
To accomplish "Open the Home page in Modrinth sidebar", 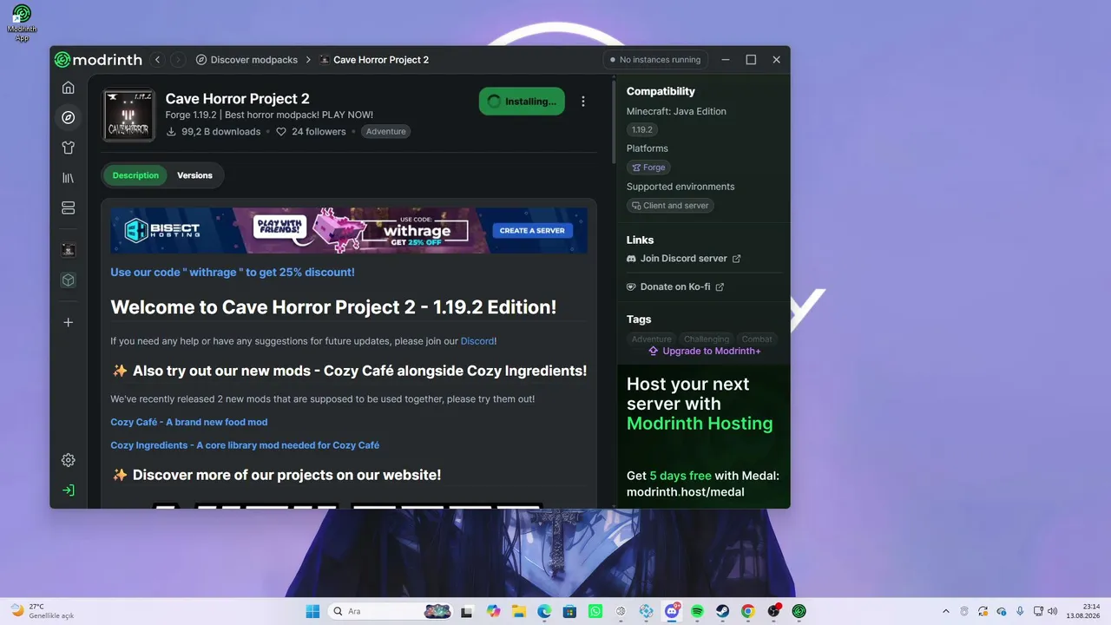I will [69, 88].
